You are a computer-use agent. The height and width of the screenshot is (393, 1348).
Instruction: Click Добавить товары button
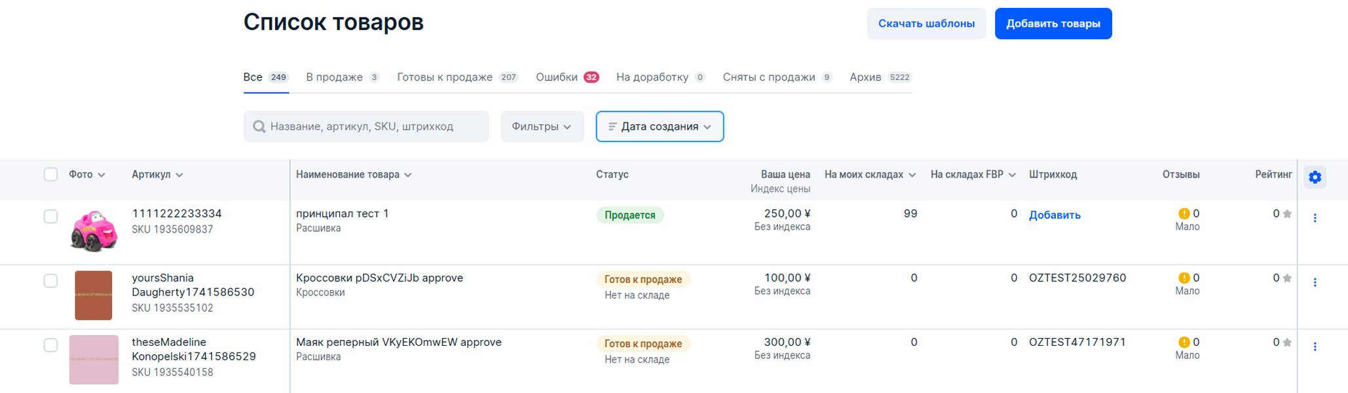[1053, 24]
